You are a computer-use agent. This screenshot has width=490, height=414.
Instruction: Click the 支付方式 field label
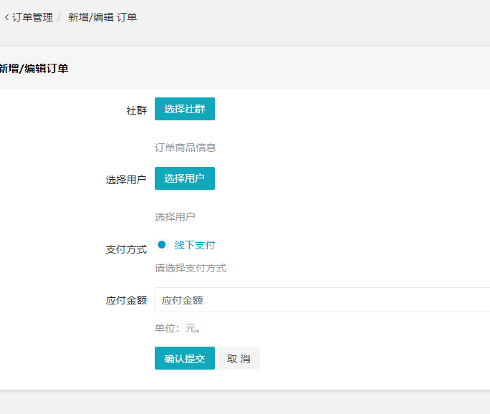coord(126,249)
